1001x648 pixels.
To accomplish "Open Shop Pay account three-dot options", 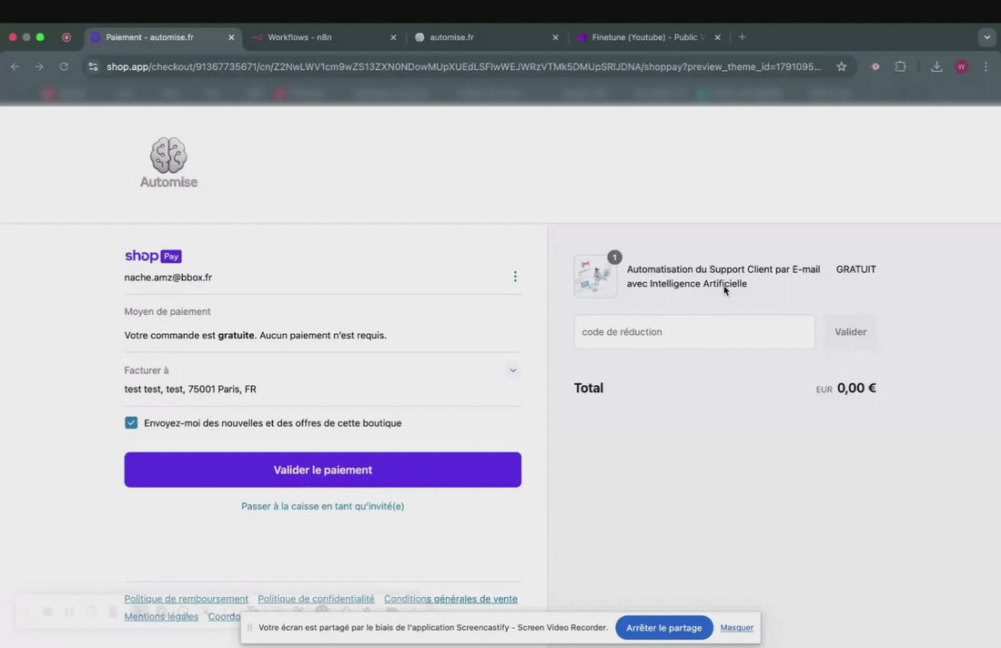I will tap(515, 277).
